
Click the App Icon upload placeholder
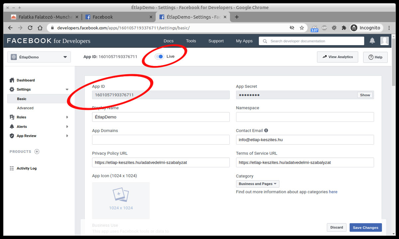point(121,200)
